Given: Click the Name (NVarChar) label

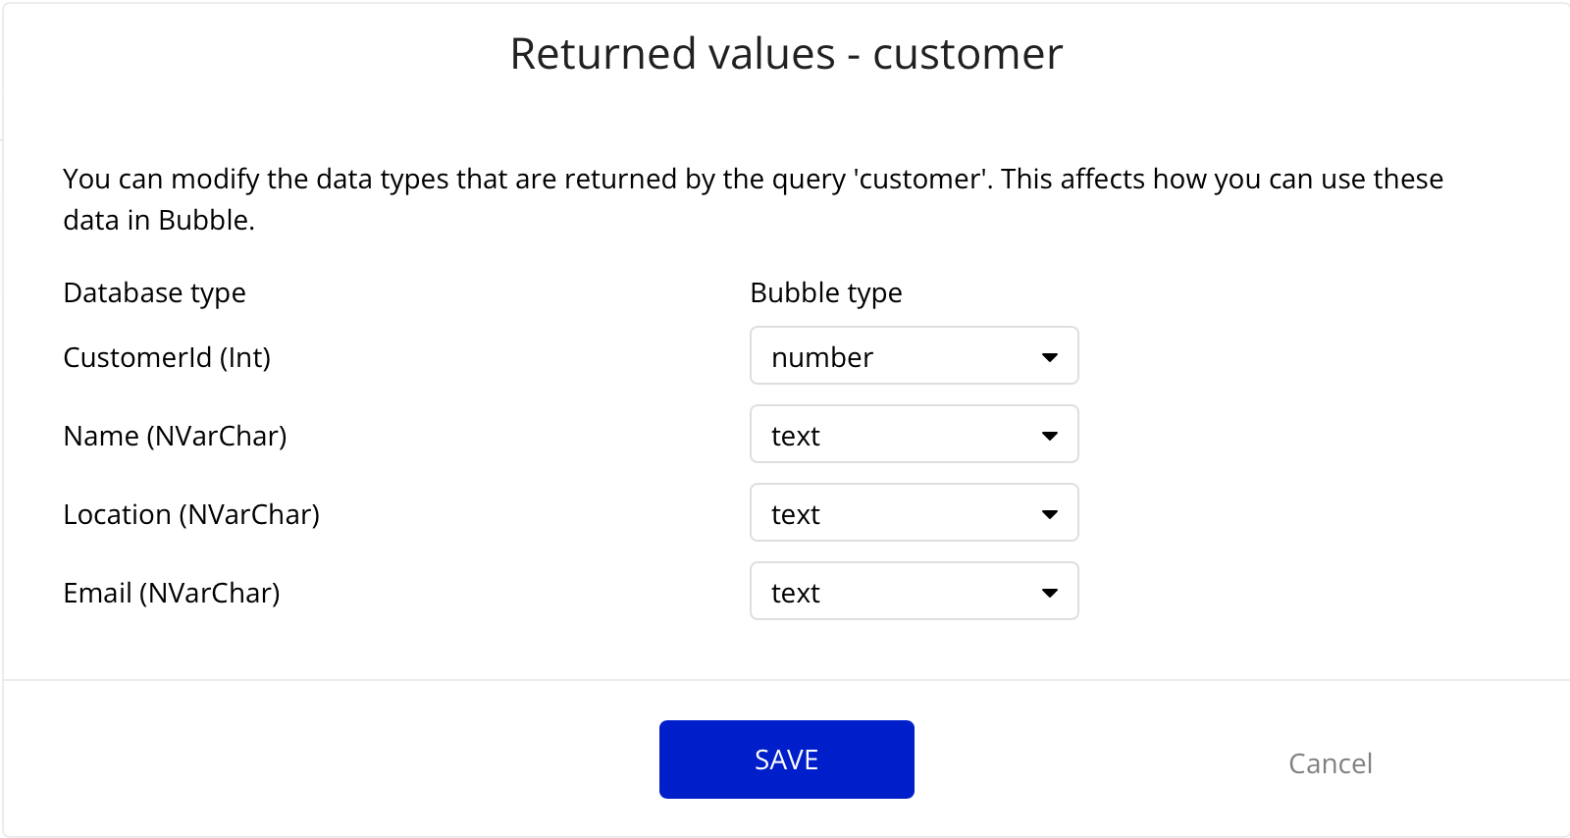Looking at the screenshot, I should tap(175, 436).
